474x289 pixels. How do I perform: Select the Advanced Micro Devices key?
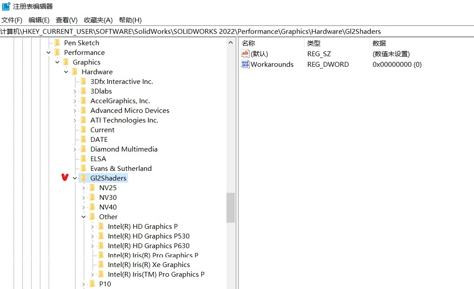(129, 110)
